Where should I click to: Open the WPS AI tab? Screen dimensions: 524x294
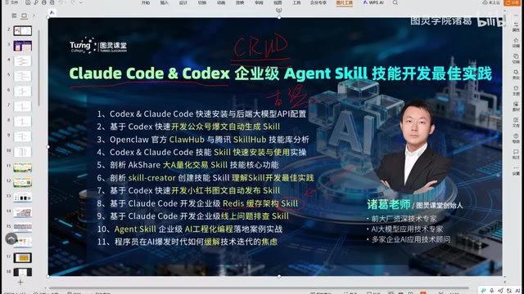[x=373, y=2]
